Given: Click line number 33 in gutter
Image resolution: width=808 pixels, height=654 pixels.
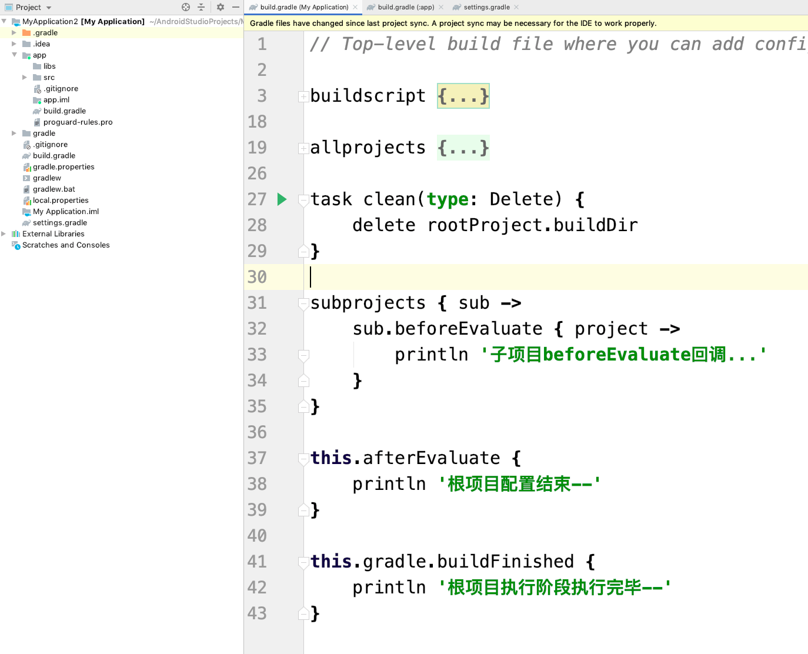Looking at the screenshot, I should click(x=257, y=355).
